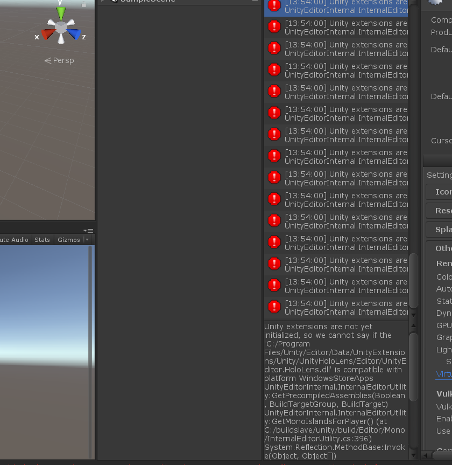Click the 'UnityEditor.HoloLens.dll' text in console details
The width and height of the screenshot is (452, 465).
click(x=335, y=365)
